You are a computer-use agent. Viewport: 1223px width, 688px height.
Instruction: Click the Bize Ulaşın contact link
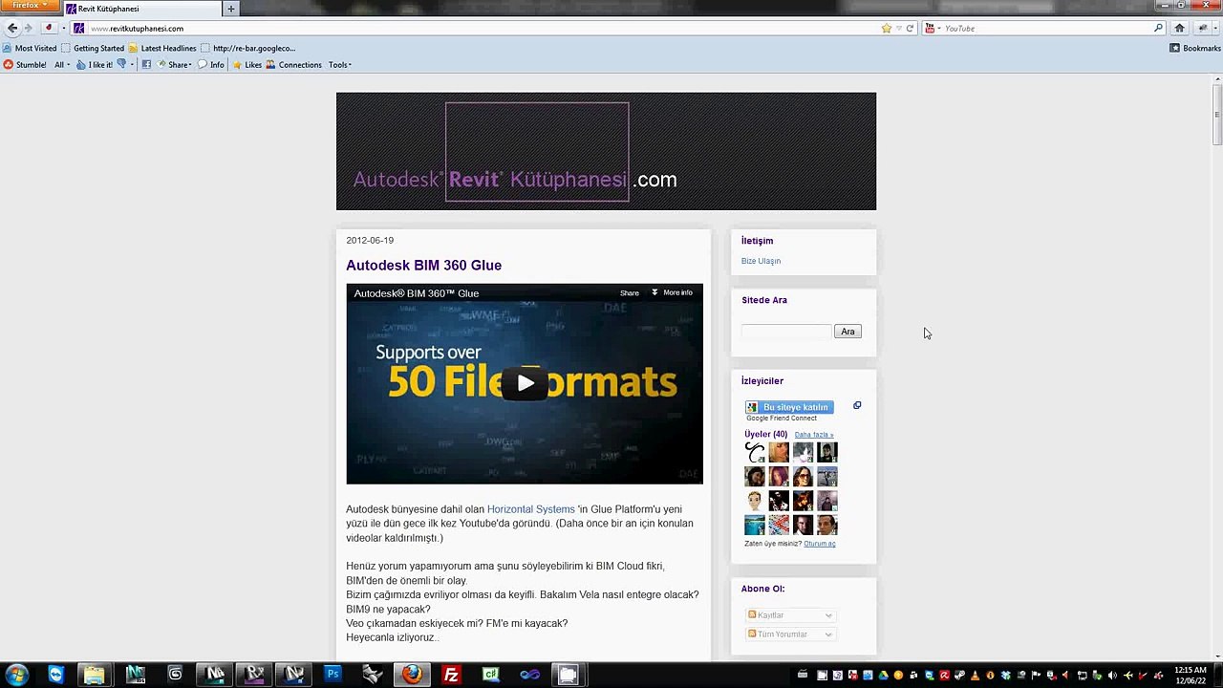tap(761, 261)
